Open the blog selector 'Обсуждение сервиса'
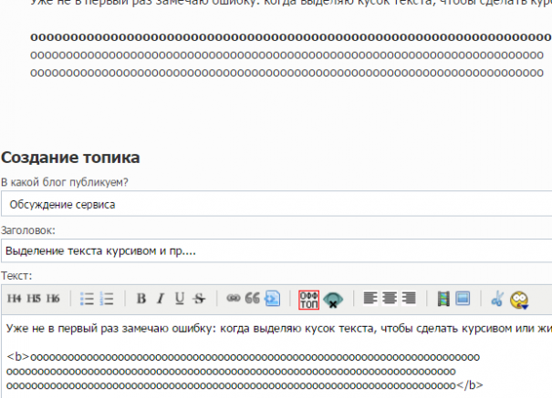552x398 pixels. [276, 204]
